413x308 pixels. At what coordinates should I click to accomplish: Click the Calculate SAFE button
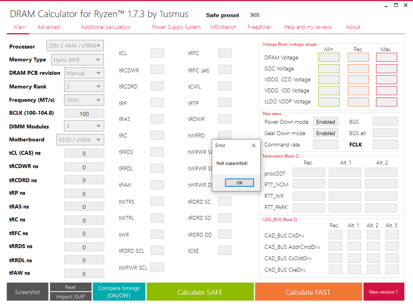coord(200,292)
